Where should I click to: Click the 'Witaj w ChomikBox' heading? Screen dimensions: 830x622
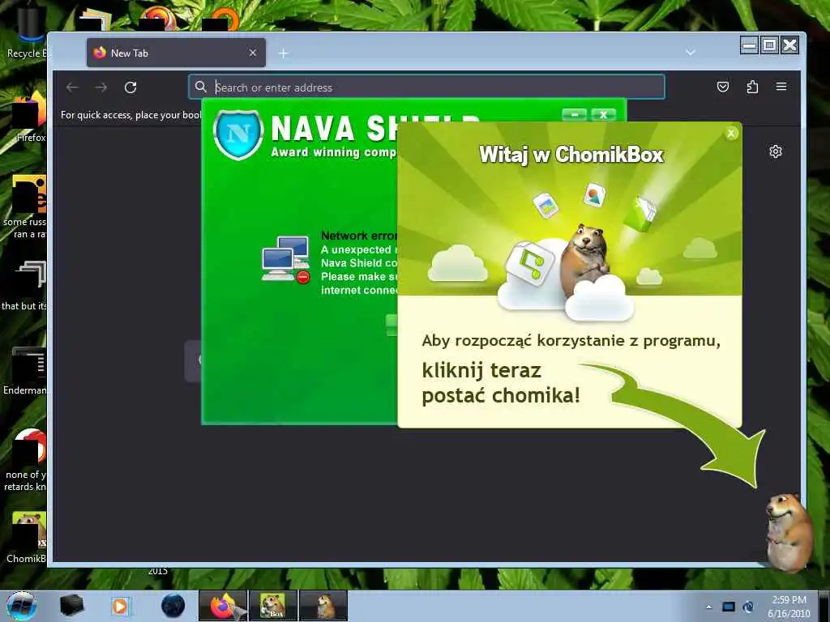pyautogui.click(x=571, y=155)
